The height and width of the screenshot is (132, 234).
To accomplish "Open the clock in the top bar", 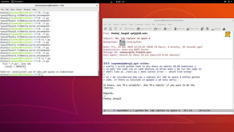I will [x=120, y=2].
